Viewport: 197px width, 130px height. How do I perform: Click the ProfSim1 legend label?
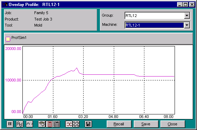click(x=19, y=38)
